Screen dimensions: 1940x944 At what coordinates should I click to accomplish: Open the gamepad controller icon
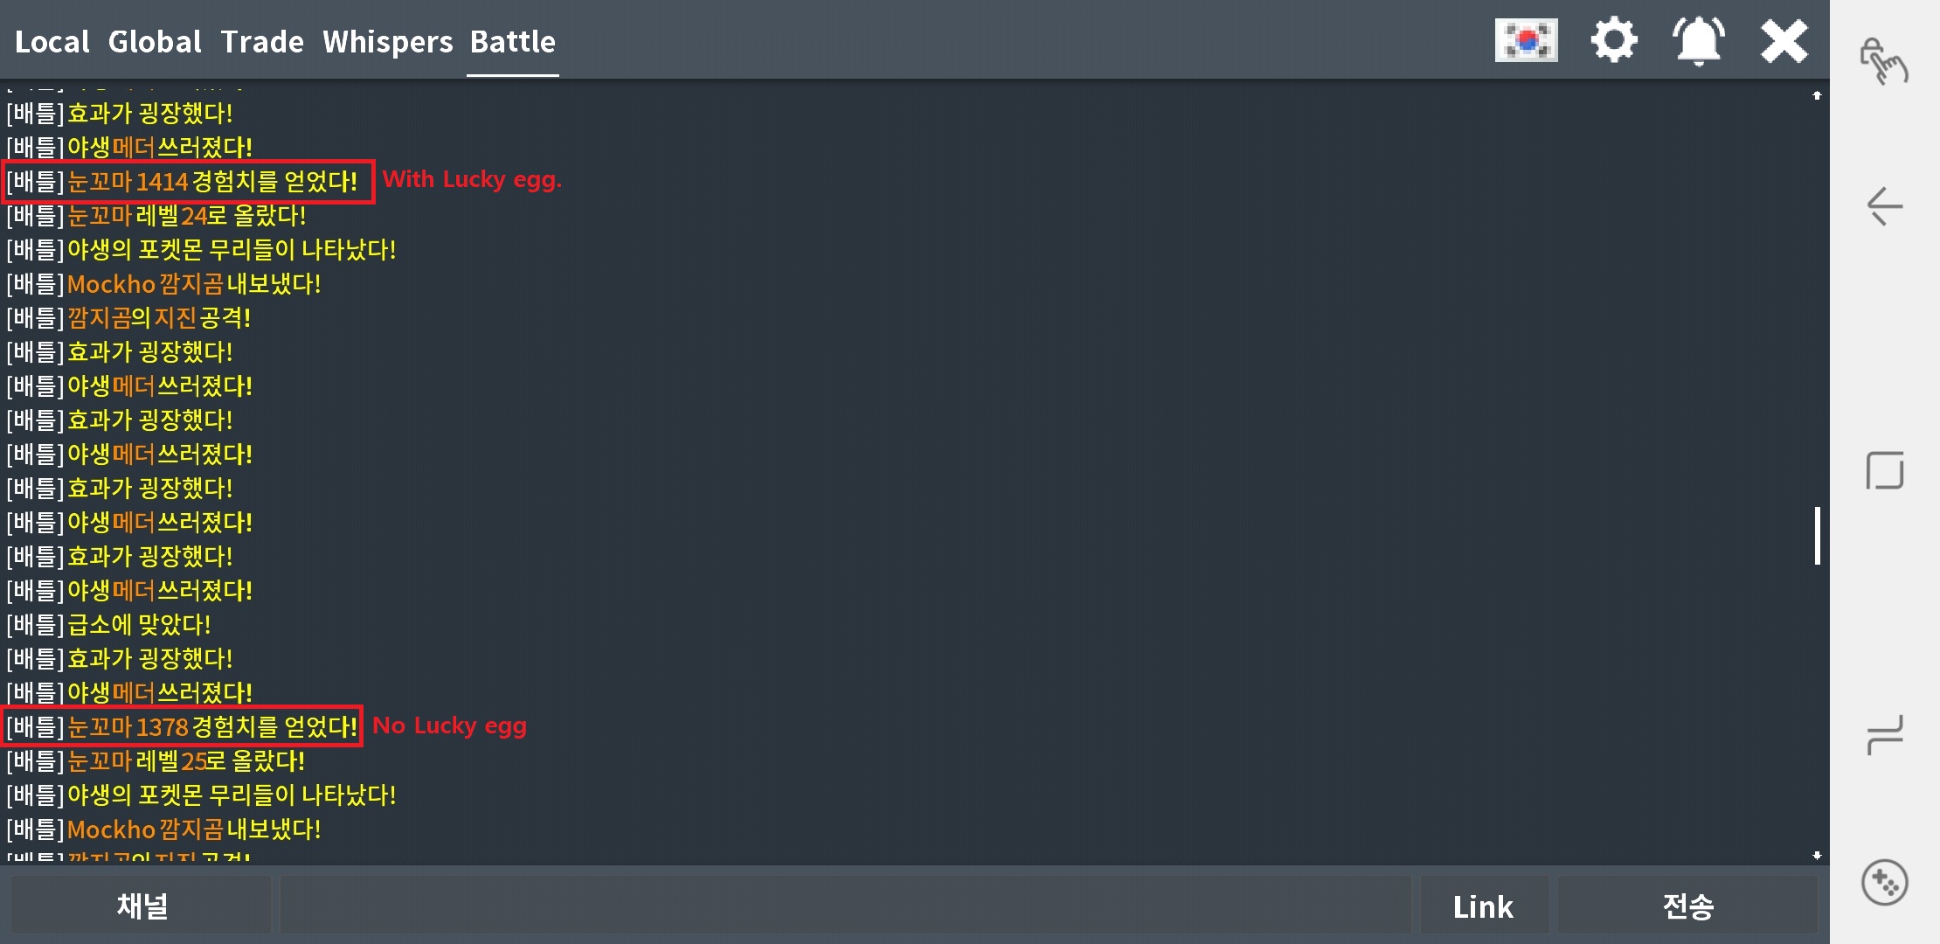click(x=1884, y=883)
